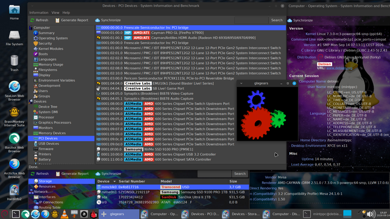Select Battery in the sidebar
The width and height of the screenshot is (390, 219).
pyautogui.click(x=44, y=159)
